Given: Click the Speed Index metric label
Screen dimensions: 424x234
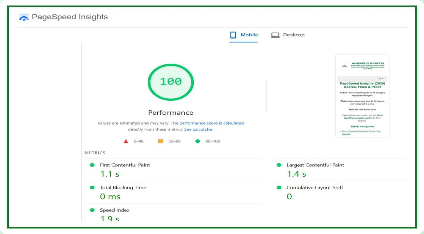Looking at the screenshot, I should (x=115, y=210).
